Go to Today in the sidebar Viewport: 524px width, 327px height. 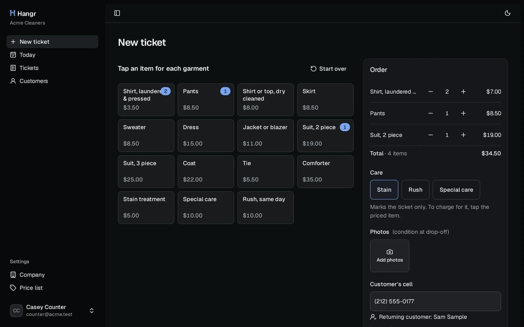click(x=52, y=55)
